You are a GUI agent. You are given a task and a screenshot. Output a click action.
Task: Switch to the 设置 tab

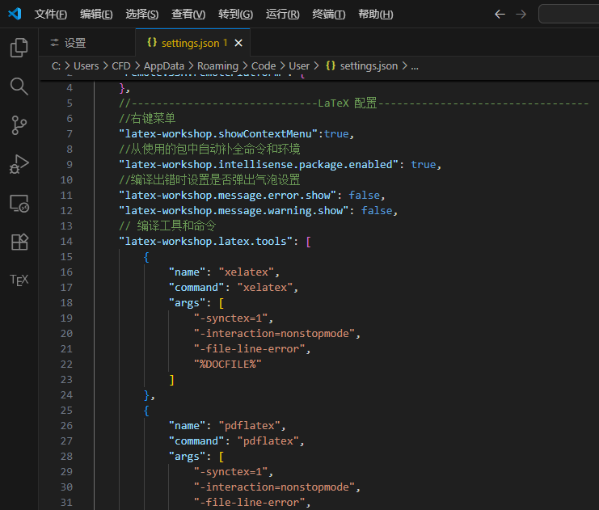click(87, 43)
